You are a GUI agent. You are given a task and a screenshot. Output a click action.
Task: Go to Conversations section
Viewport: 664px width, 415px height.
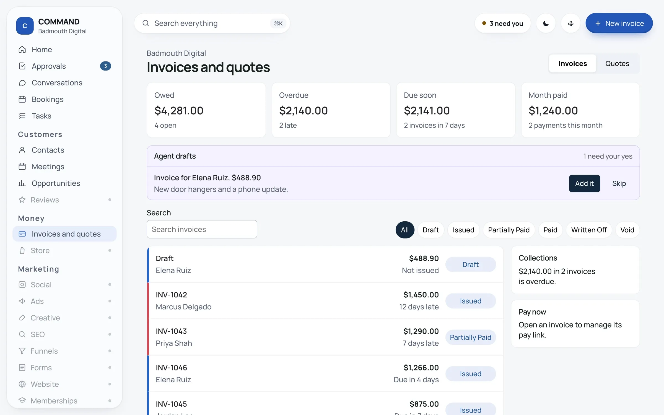click(64, 82)
